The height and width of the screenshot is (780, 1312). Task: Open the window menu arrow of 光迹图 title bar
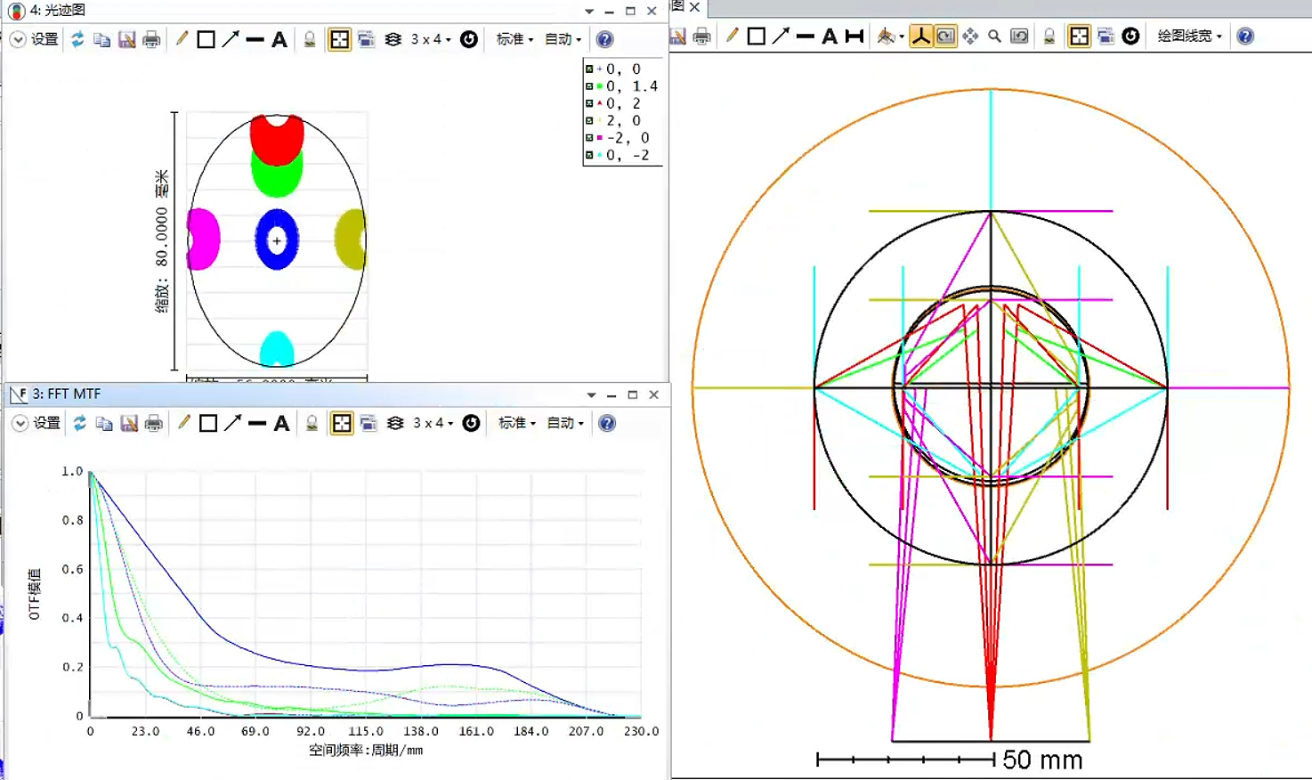coord(589,11)
